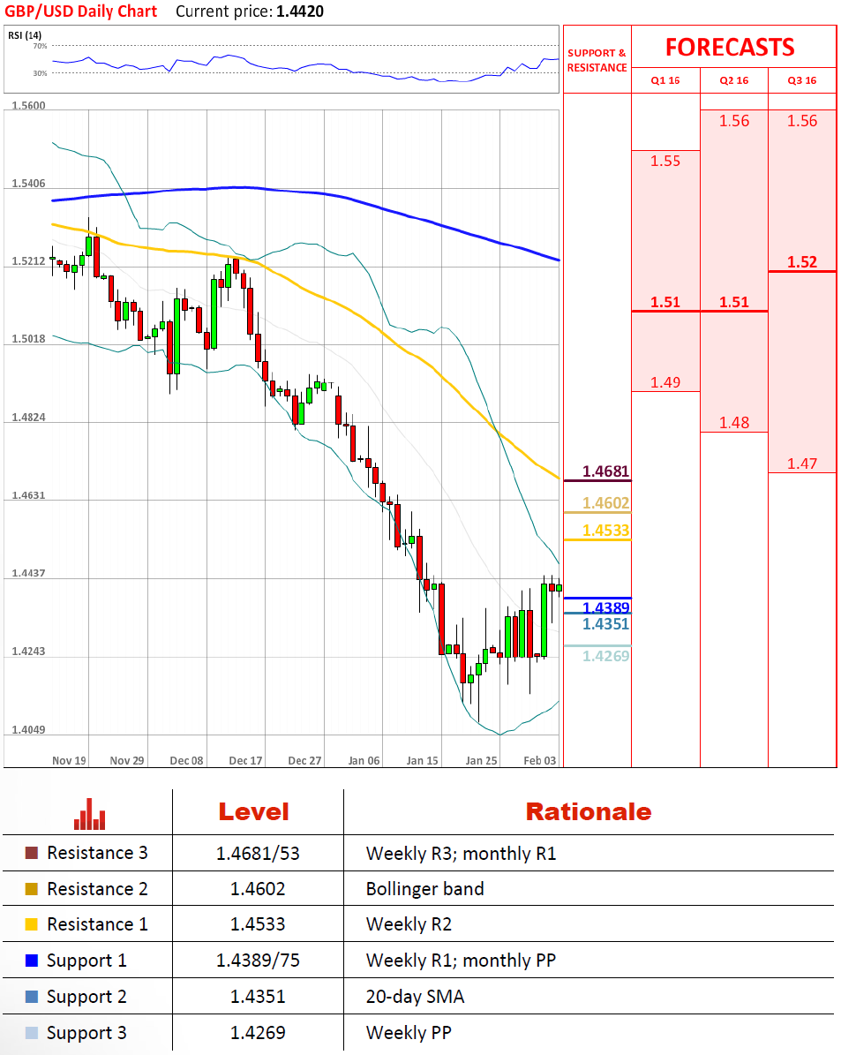Screen dimensions: 841x1055
Task: Click the rationale '20-day SMA'
Action: tap(415, 997)
